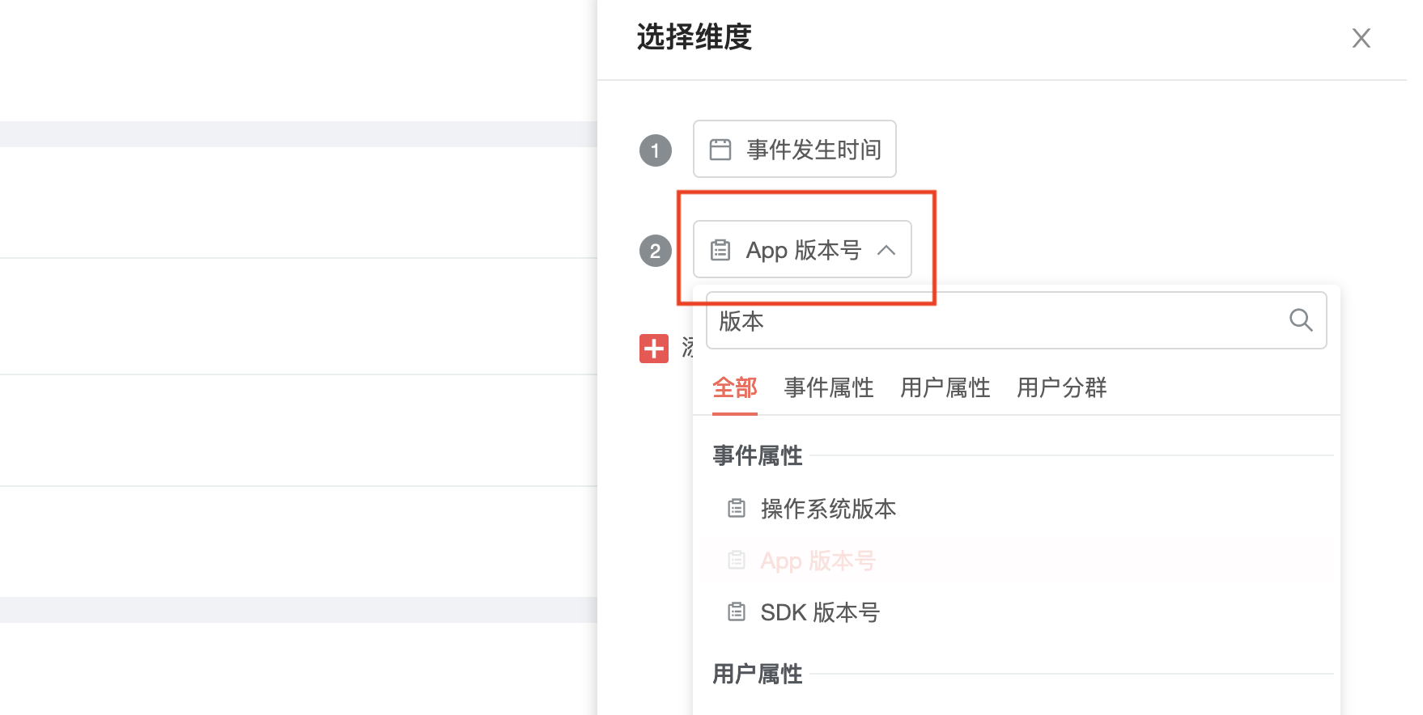Select the 操作系统版本 property option
The width and height of the screenshot is (1423, 715).
[1017, 509]
